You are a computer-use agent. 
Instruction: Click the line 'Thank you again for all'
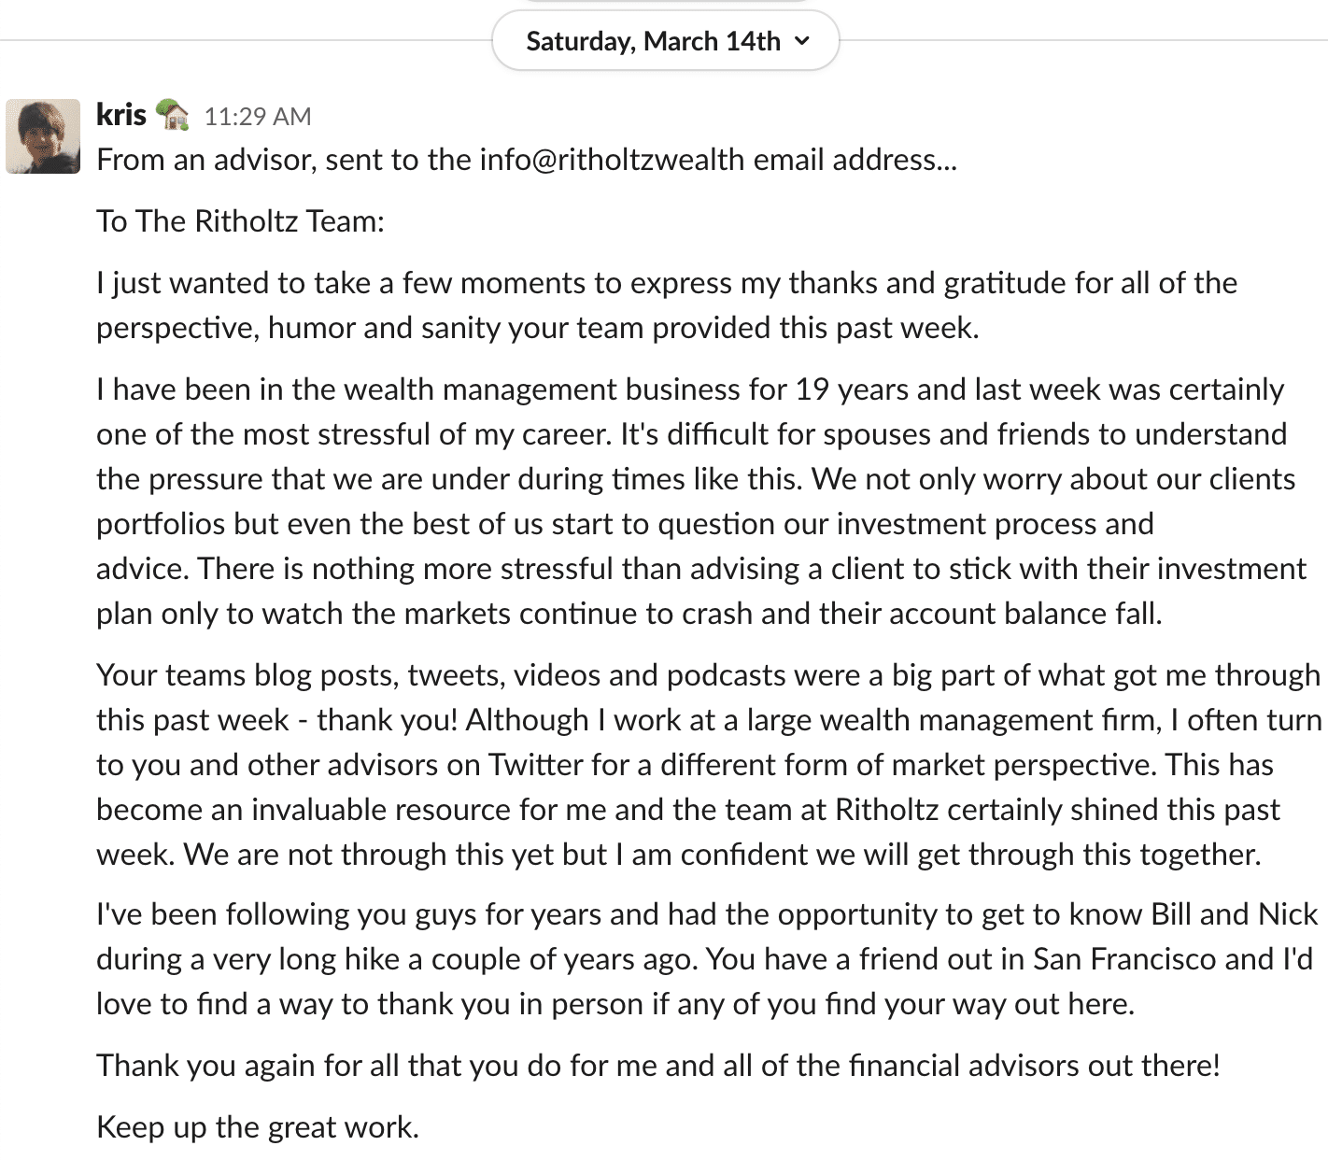[x=658, y=1066]
